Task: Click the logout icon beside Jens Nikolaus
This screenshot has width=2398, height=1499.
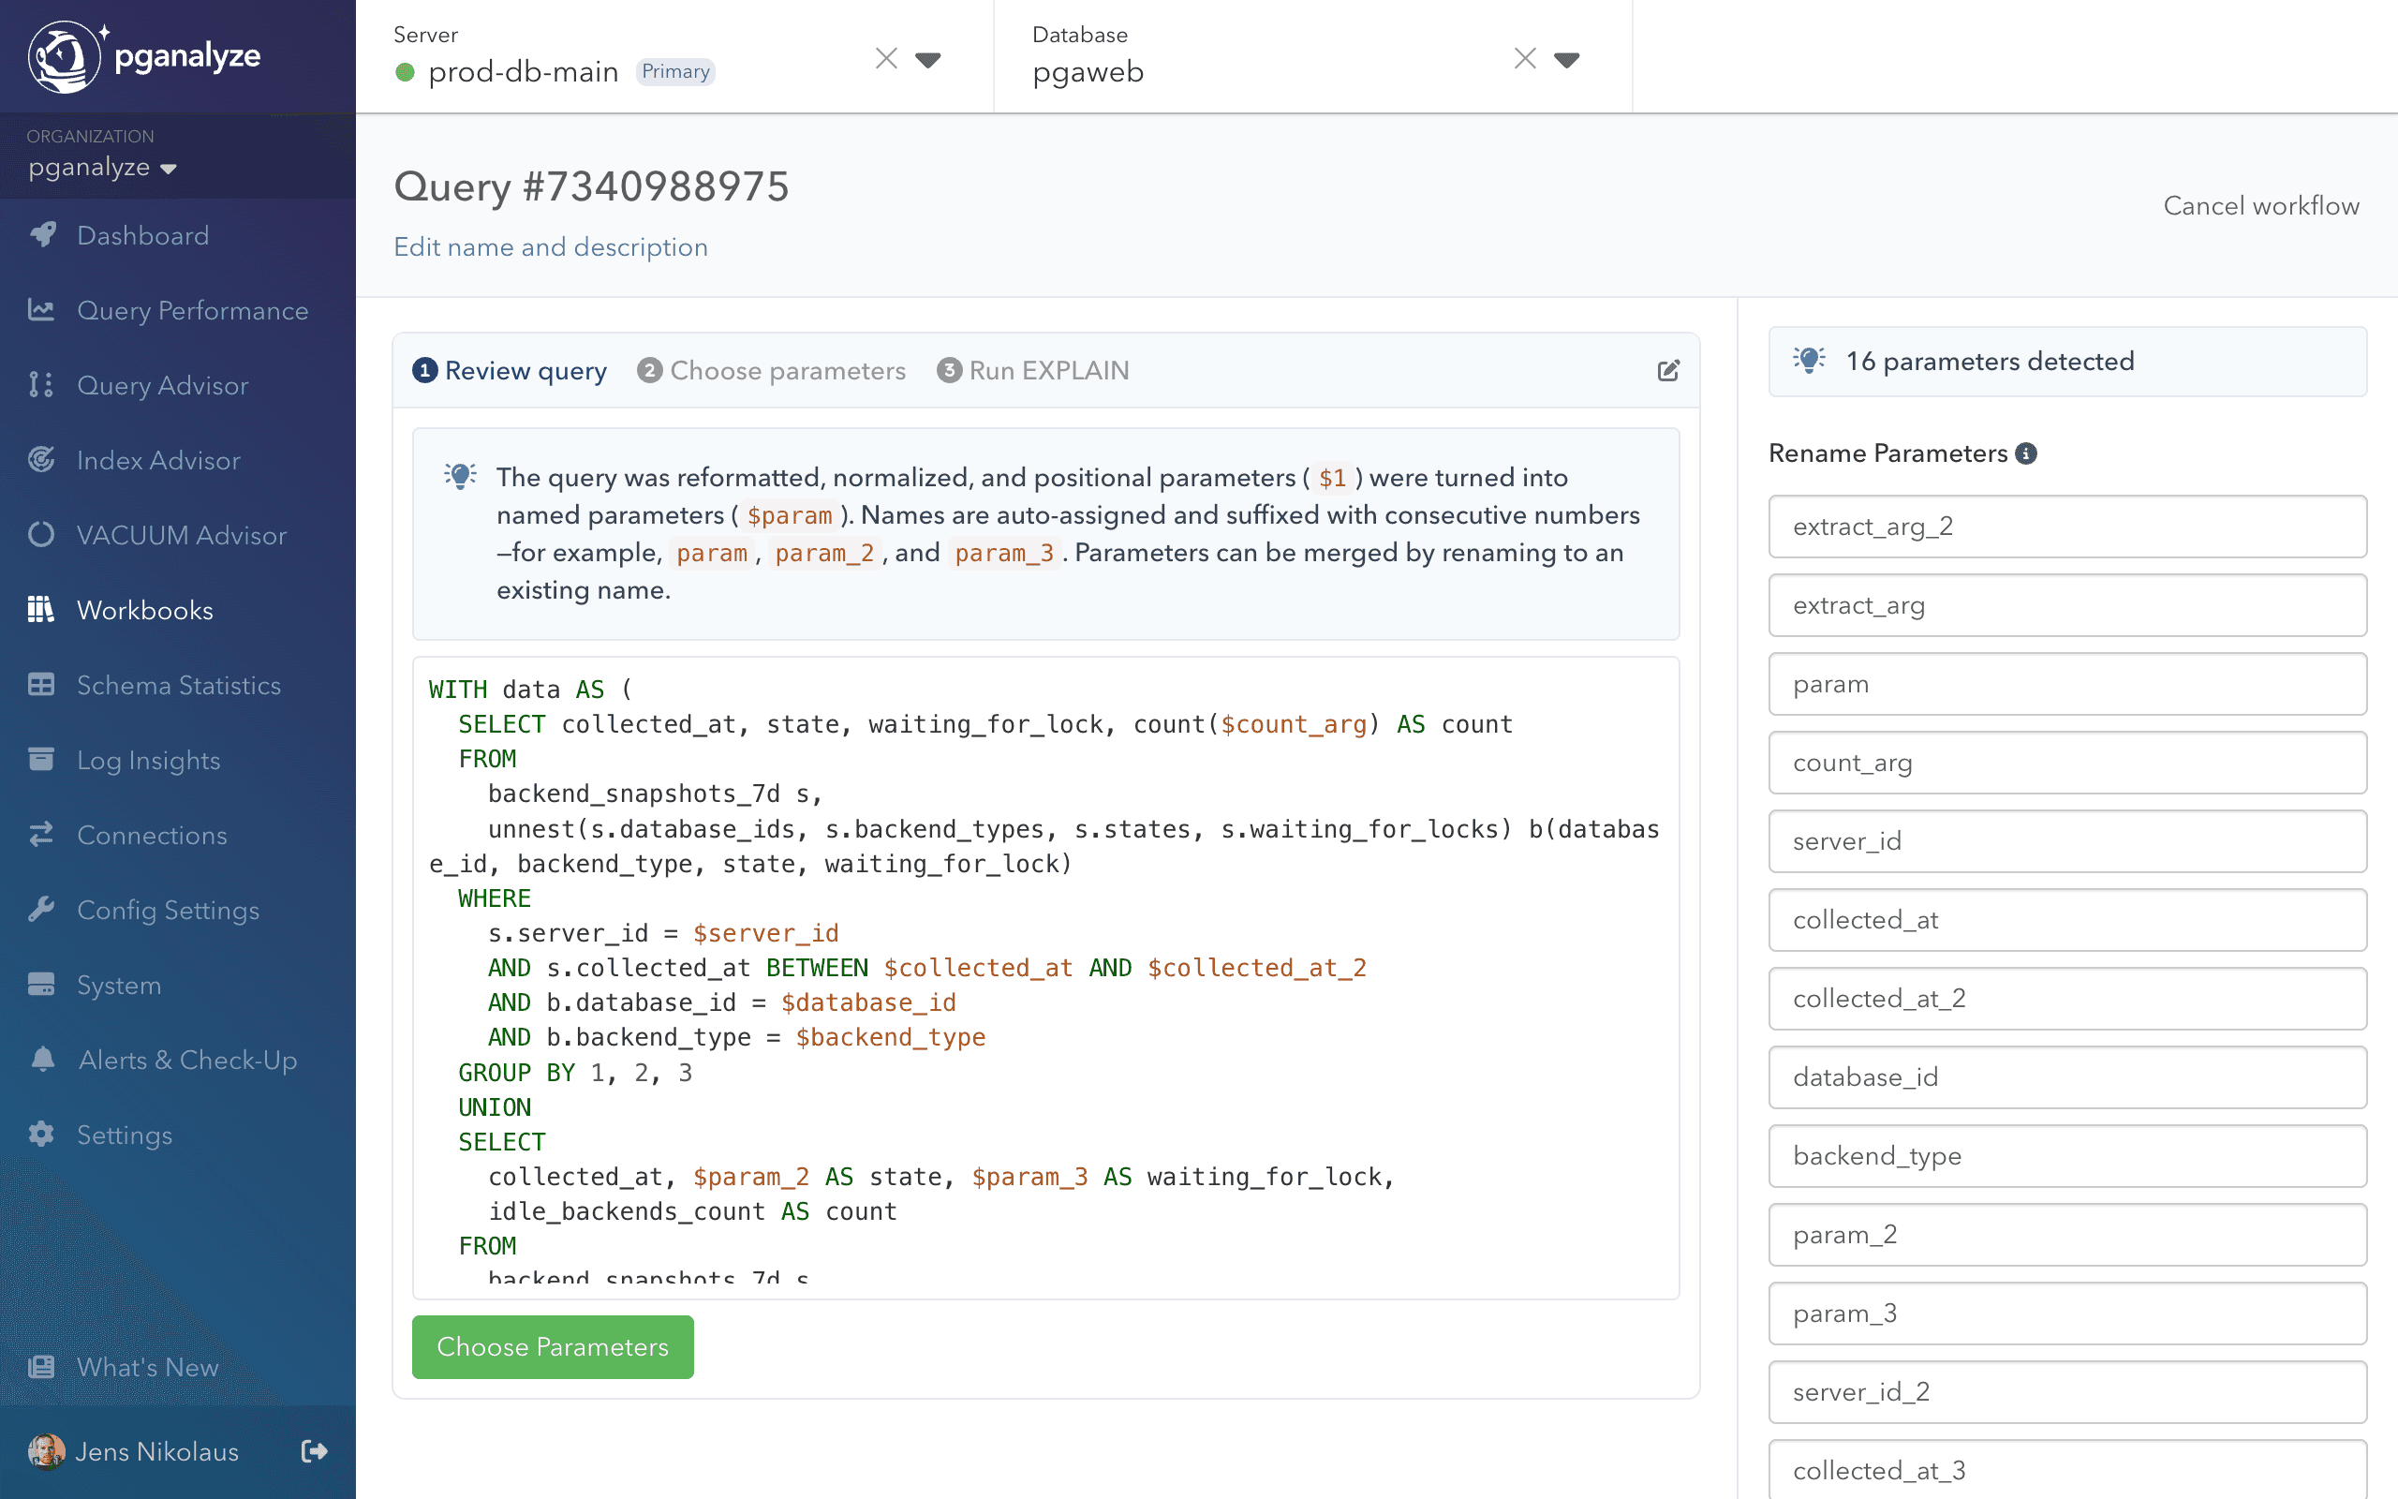Action: [x=314, y=1451]
